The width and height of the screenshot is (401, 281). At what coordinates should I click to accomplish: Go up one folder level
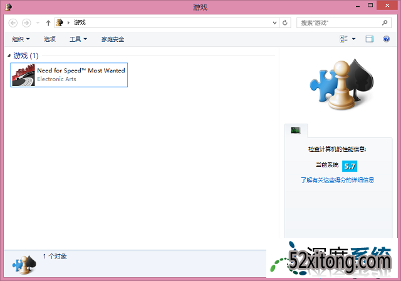coord(48,23)
